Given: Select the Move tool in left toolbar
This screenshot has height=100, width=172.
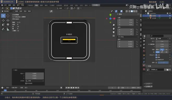Looking at the screenshot, I should click(3, 20).
